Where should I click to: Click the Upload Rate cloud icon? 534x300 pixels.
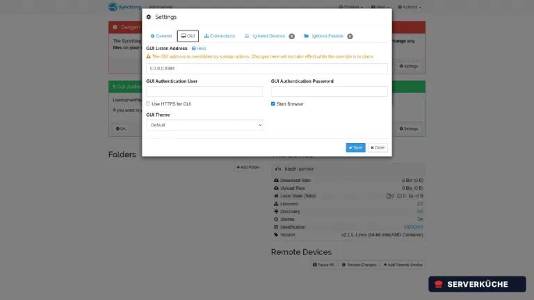(276, 188)
